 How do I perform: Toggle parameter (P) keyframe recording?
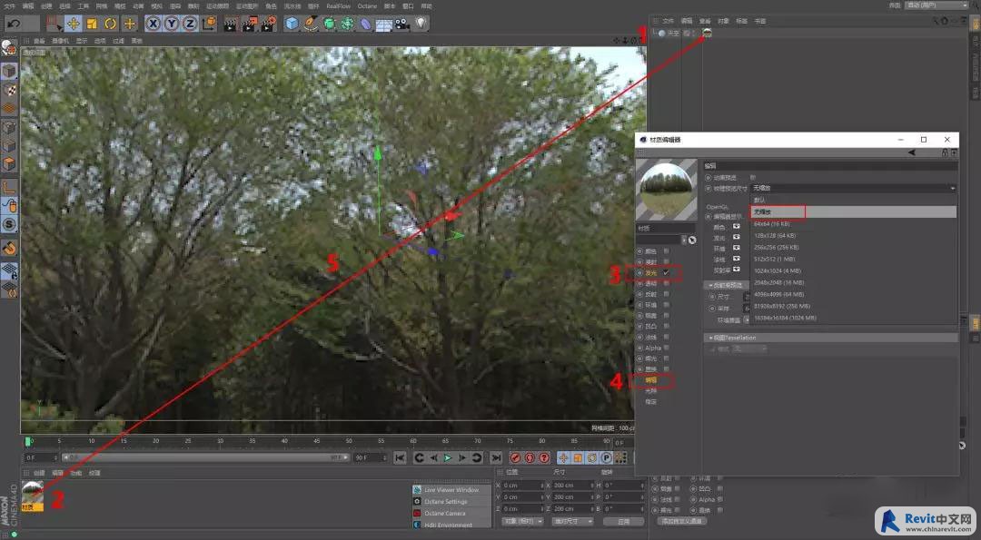(606, 458)
